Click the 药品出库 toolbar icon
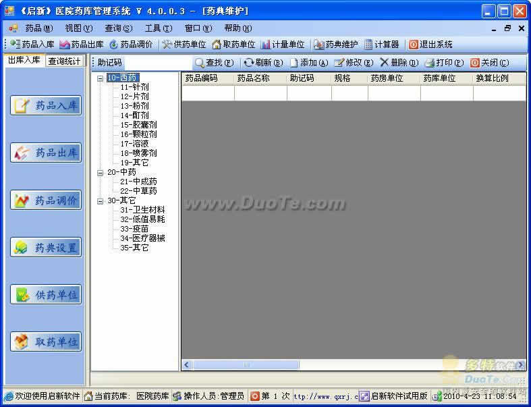531x407 pixels. point(64,45)
